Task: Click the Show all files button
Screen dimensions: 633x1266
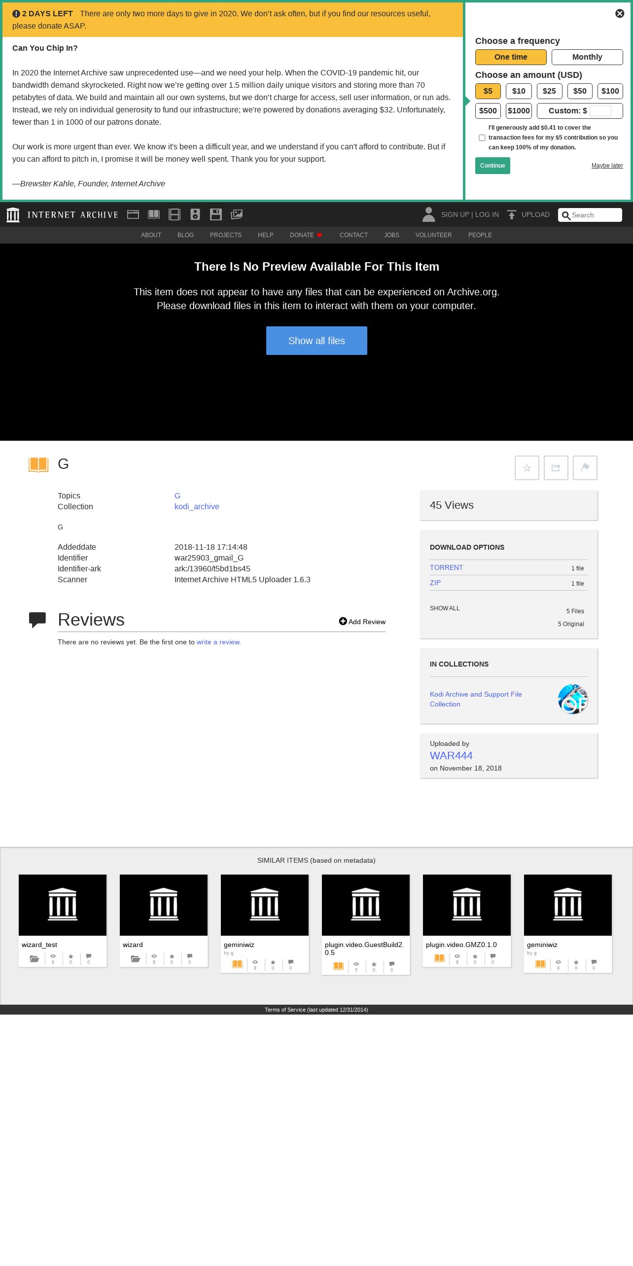Action: [x=316, y=341]
